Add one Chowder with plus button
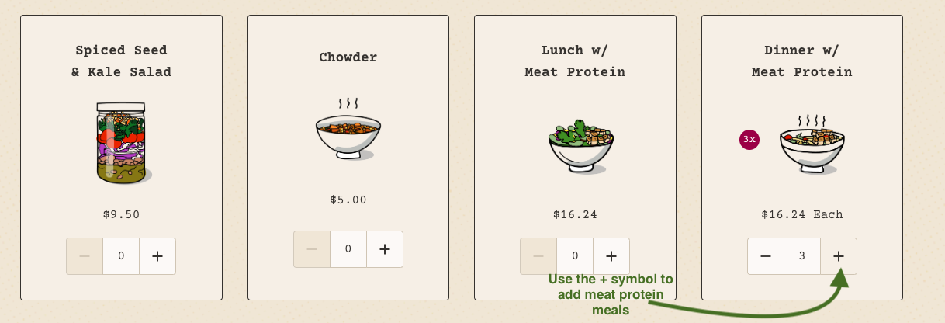 [x=385, y=249]
